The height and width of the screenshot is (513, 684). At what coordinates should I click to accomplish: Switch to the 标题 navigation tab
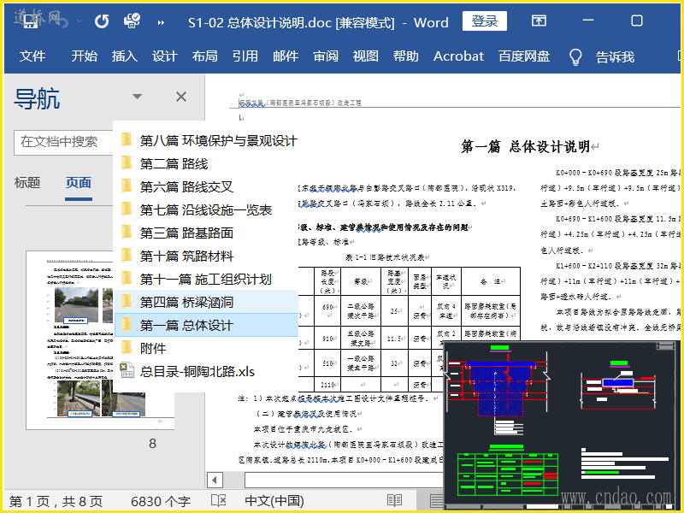tap(27, 182)
